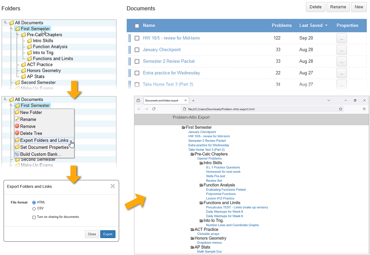370x255 pixels.
Task: Choose Delete Tree from the context menu
Action: point(44,133)
